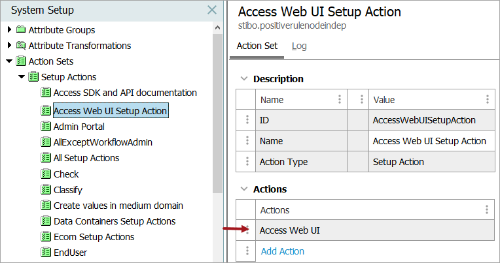Click the Classify action set icon
Viewport: 500px width, 263px height.
tap(46, 190)
